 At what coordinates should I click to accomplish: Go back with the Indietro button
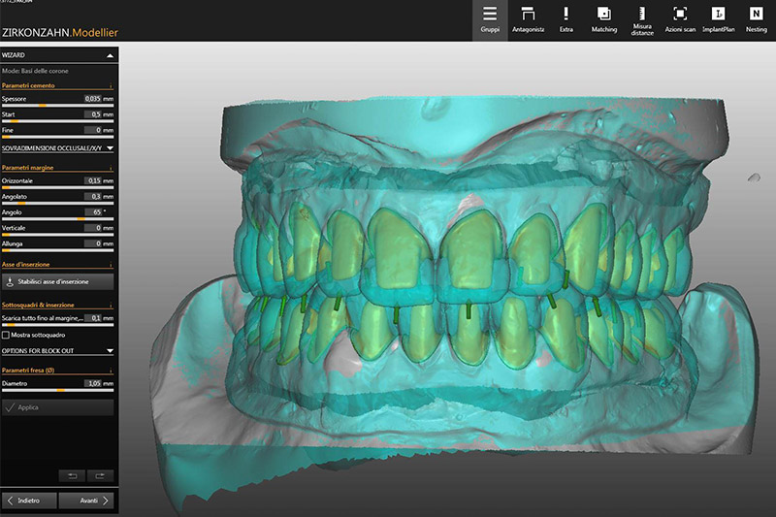pos(29,501)
